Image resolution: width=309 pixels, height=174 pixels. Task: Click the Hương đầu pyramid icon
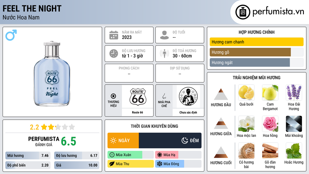[221, 94]
